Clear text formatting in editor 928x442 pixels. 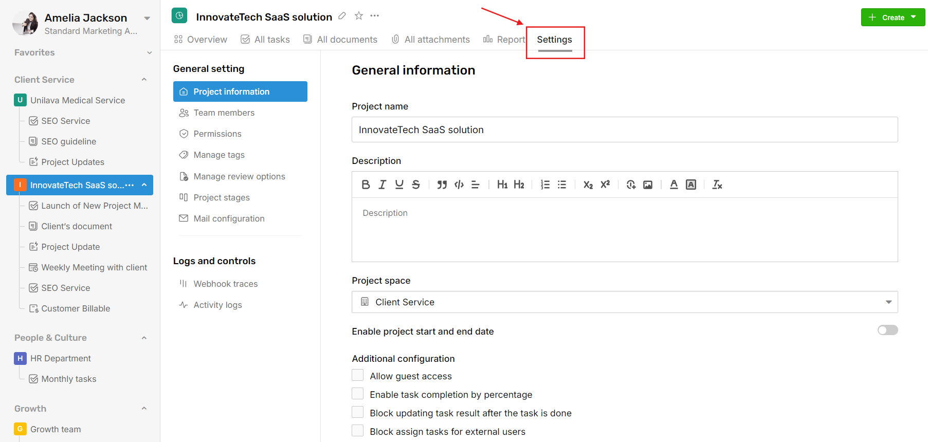point(717,185)
